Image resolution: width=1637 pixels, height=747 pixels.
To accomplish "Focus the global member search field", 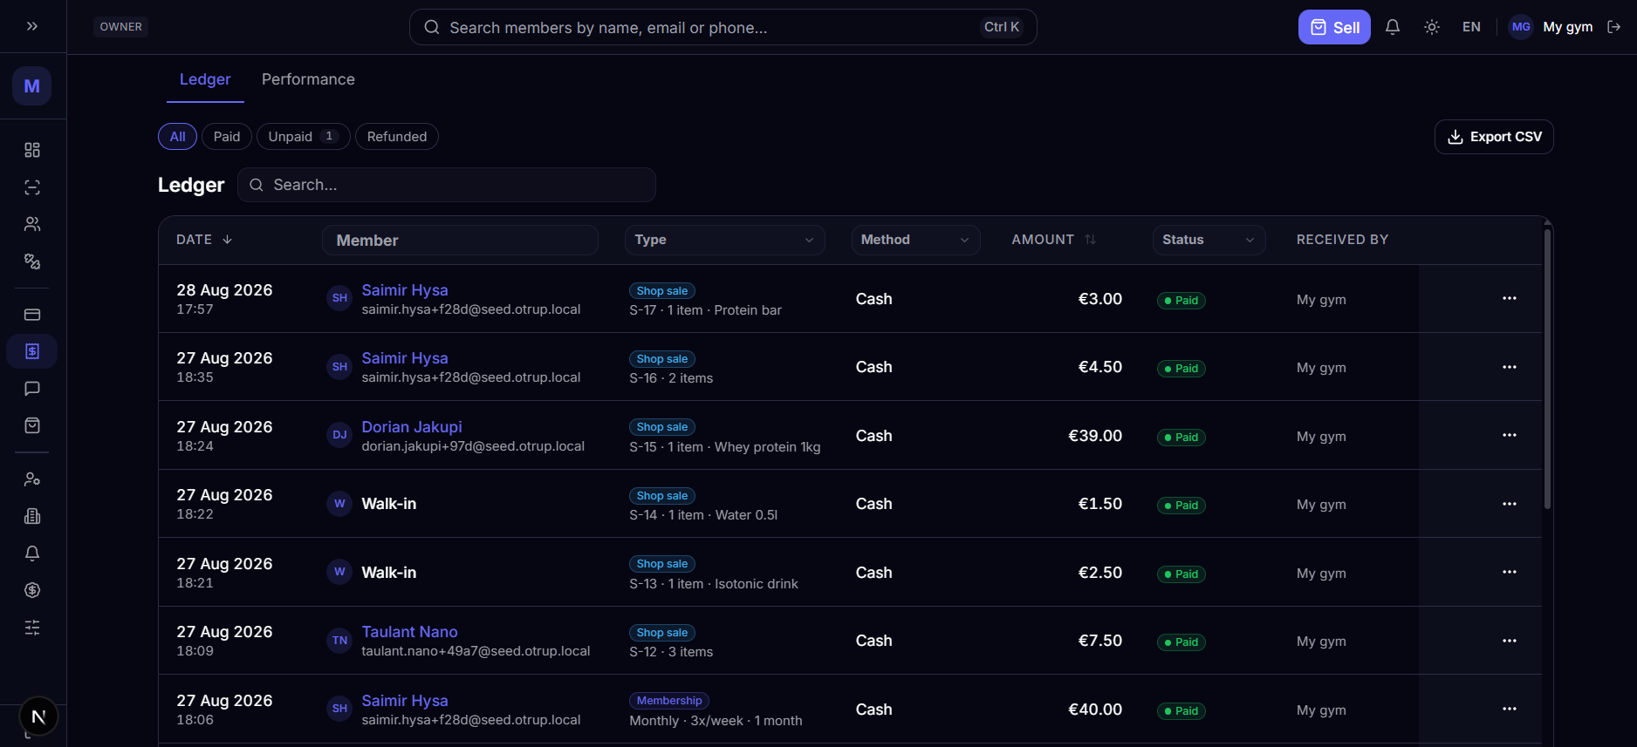I will pyautogui.click(x=723, y=27).
